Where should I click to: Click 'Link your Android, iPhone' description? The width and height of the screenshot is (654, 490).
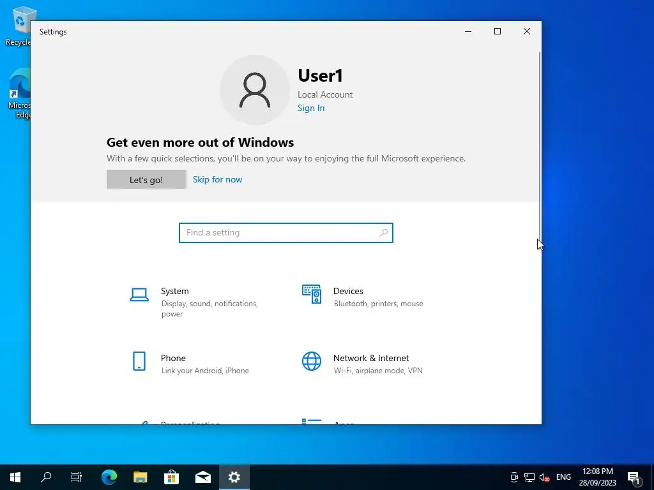pyautogui.click(x=205, y=371)
